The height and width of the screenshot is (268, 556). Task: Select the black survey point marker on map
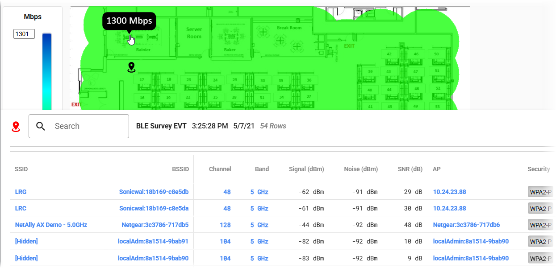click(x=131, y=67)
